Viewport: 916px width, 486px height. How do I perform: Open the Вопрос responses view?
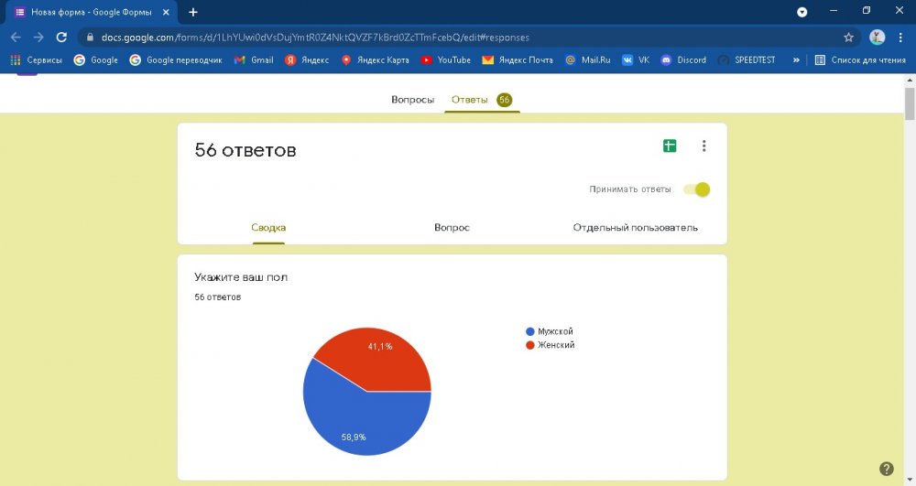pos(452,227)
